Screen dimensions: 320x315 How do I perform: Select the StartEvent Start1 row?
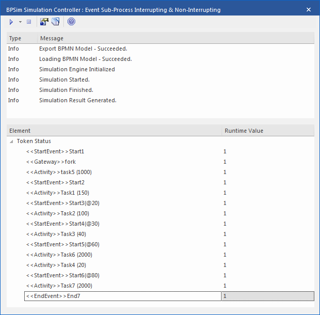[55, 151]
